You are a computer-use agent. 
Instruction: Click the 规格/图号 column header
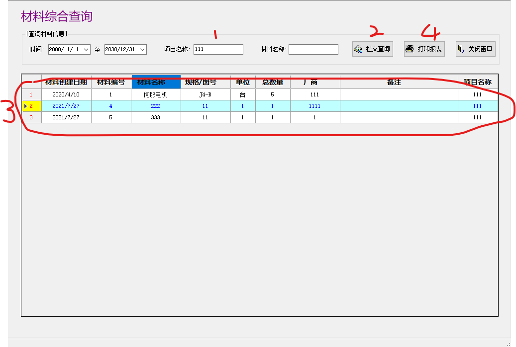click(206, 82)
